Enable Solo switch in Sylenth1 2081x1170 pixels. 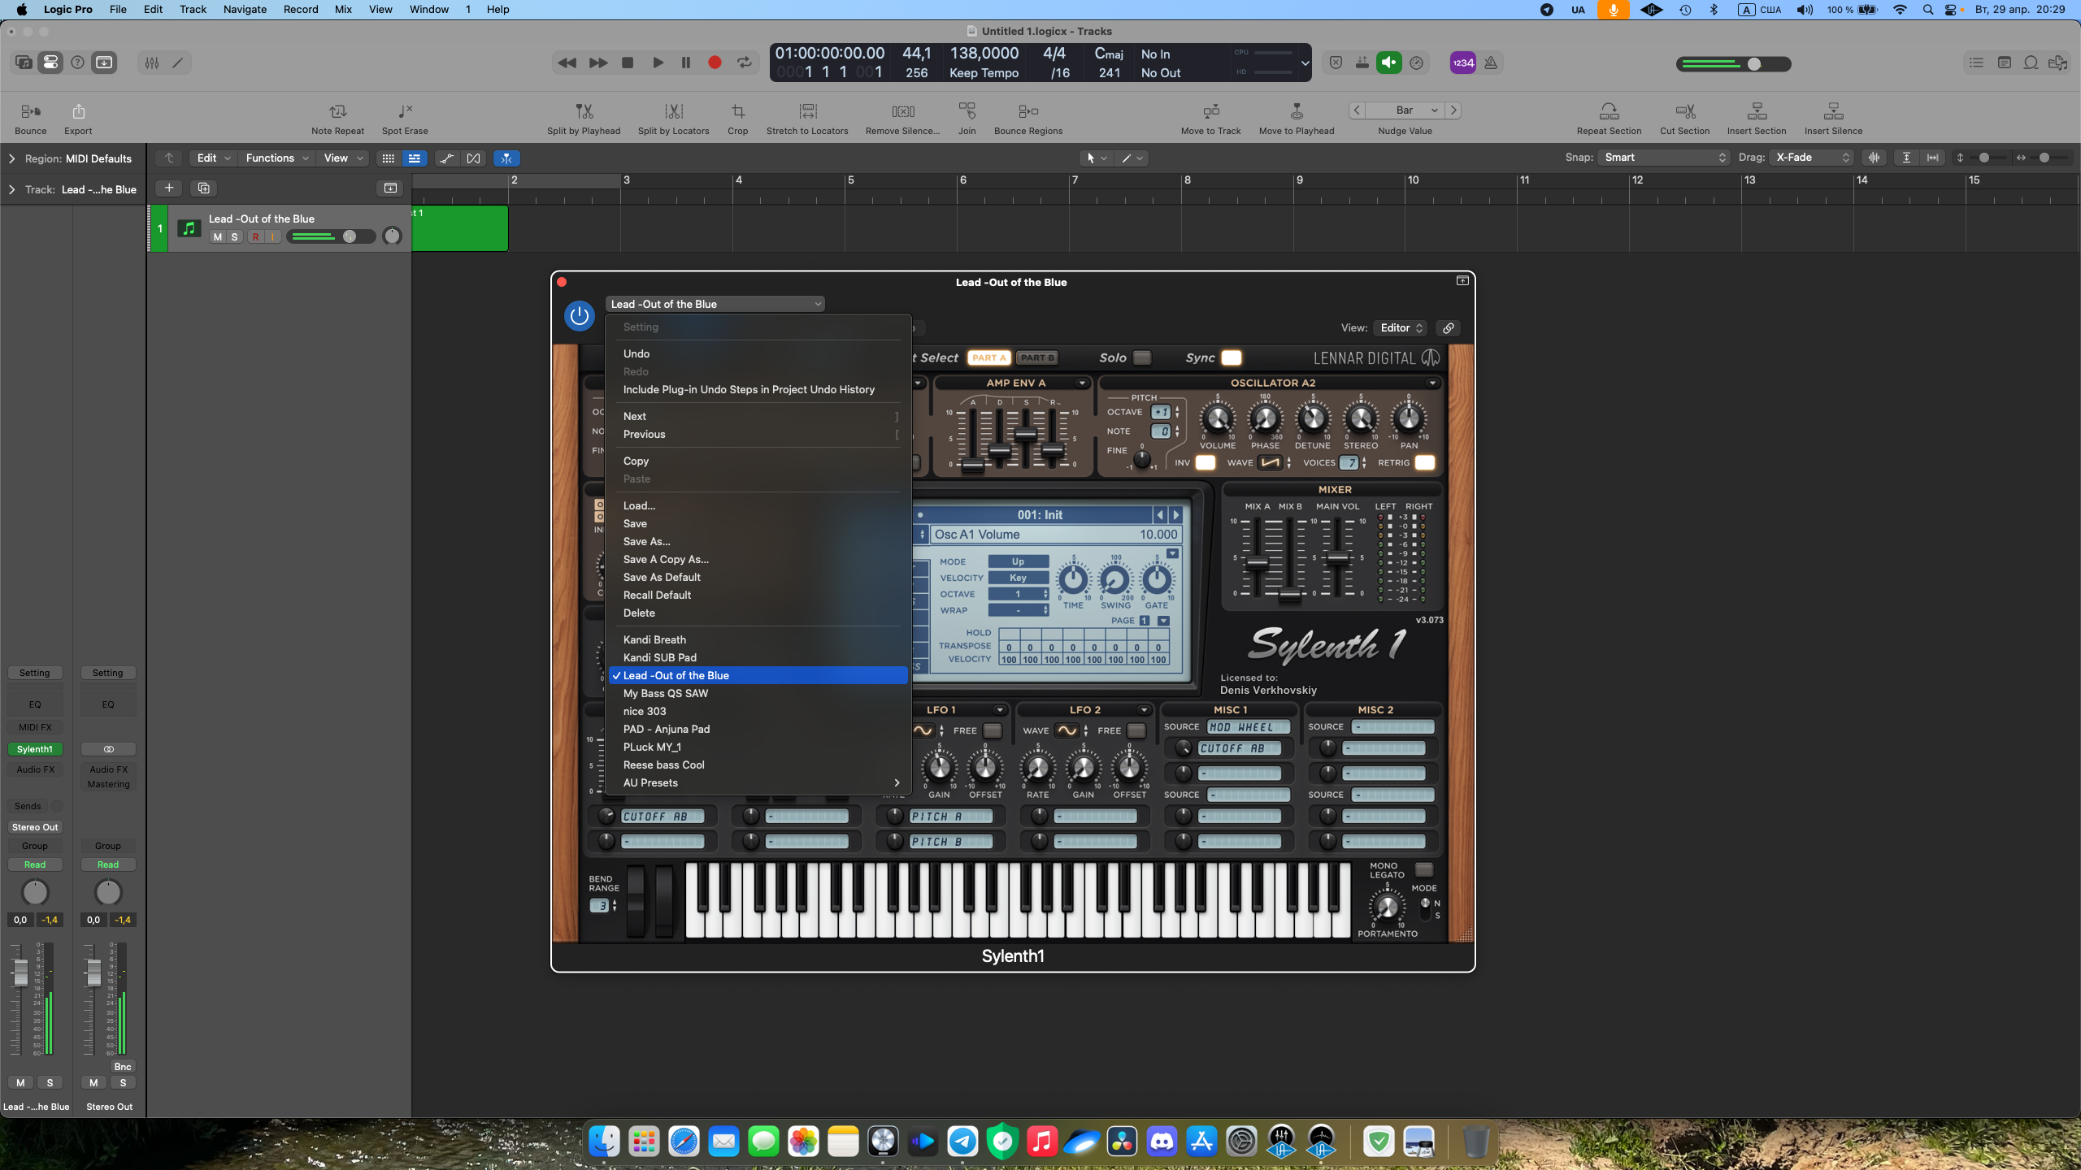point(1142,357)
